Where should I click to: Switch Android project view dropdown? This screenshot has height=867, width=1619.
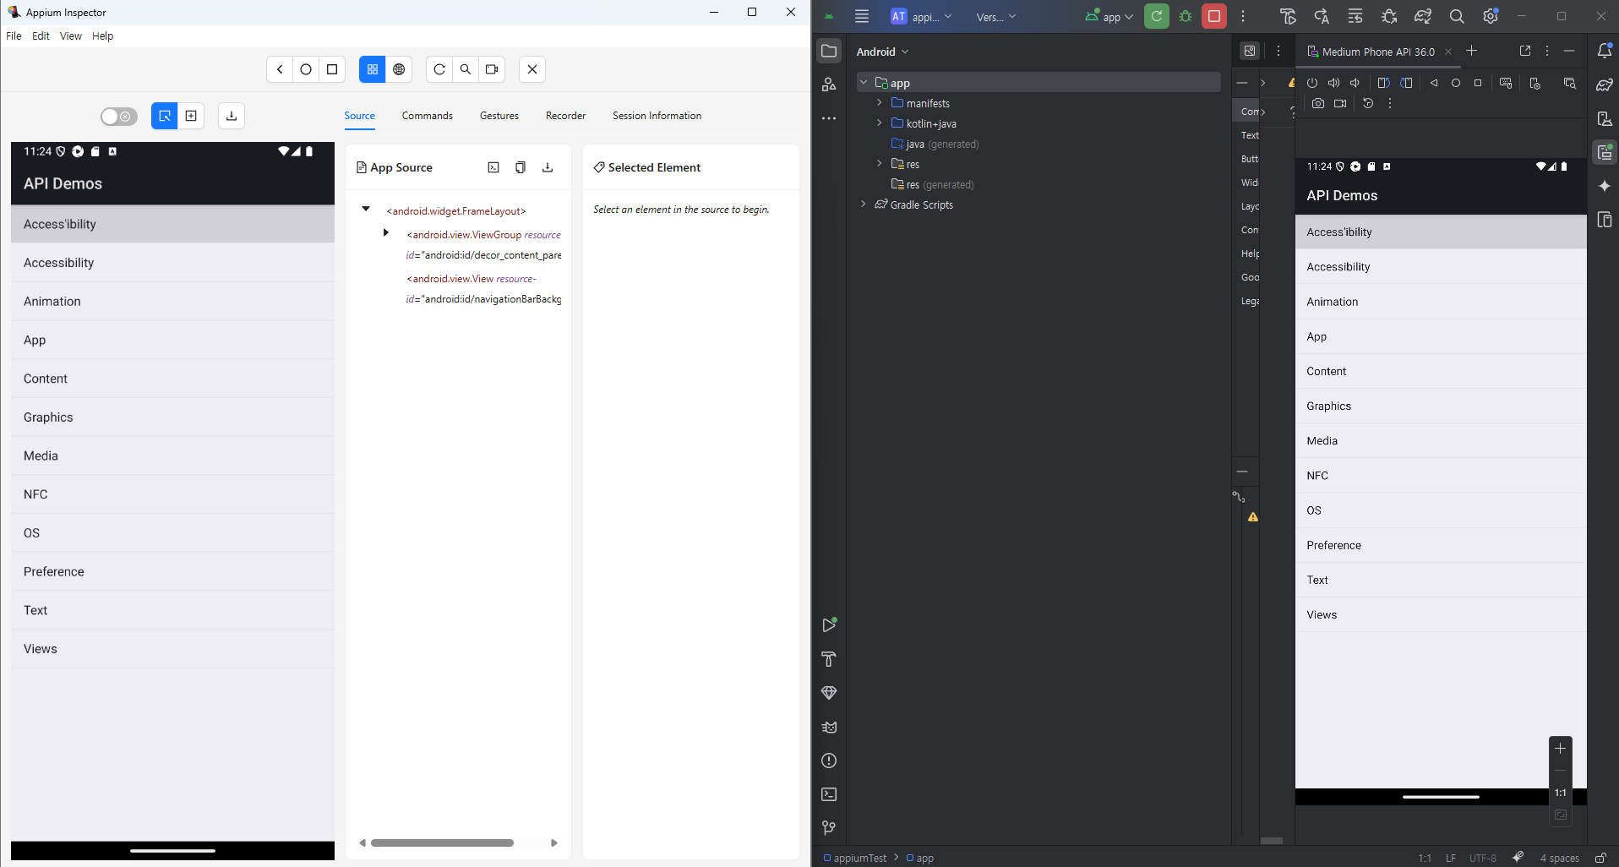point(882,52)
